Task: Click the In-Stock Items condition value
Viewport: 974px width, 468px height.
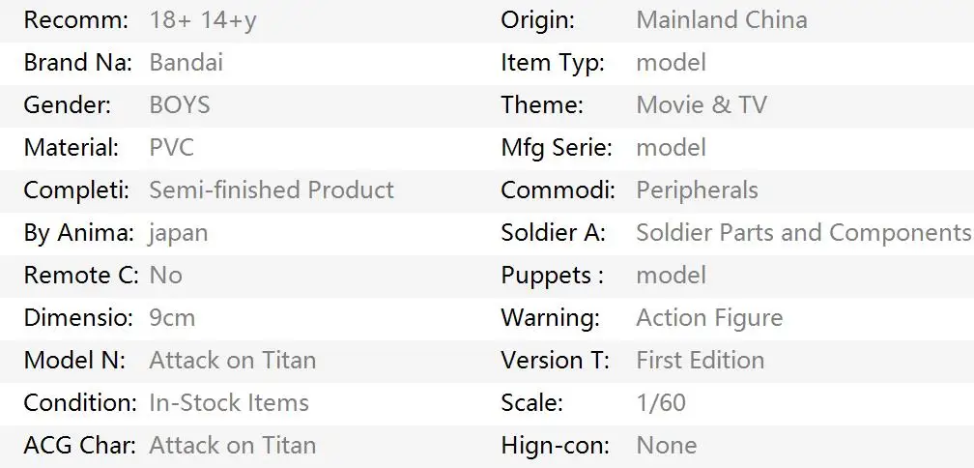Action: [x=228, y=403]
